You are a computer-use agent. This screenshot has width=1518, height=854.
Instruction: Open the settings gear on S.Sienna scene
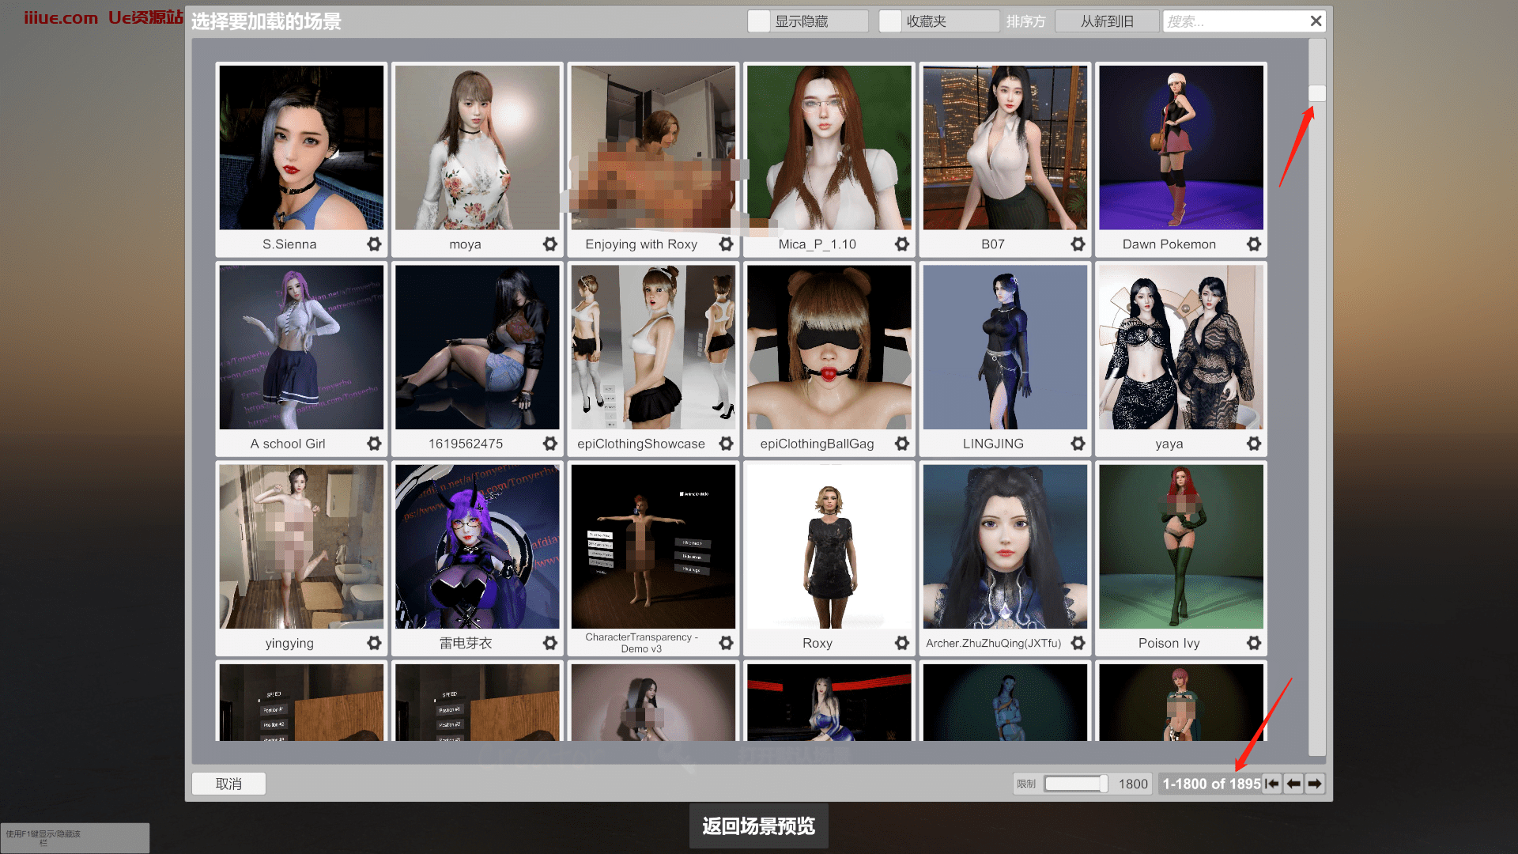(372, 244)
